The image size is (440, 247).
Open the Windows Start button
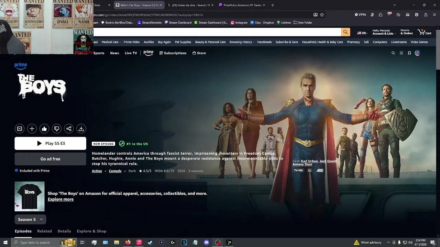click(5, 243)
